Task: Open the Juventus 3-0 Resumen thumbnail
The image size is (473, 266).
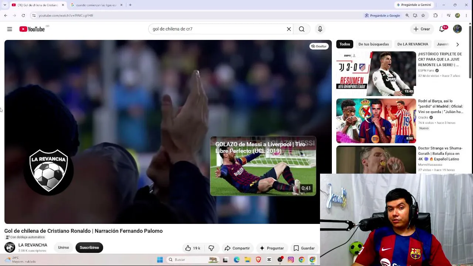Action: [x=376, y=74]
